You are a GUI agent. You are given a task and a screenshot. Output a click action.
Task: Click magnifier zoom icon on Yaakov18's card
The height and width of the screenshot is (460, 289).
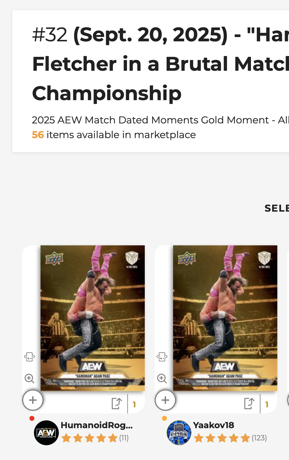pyautogui.click(x=162, y=379)
